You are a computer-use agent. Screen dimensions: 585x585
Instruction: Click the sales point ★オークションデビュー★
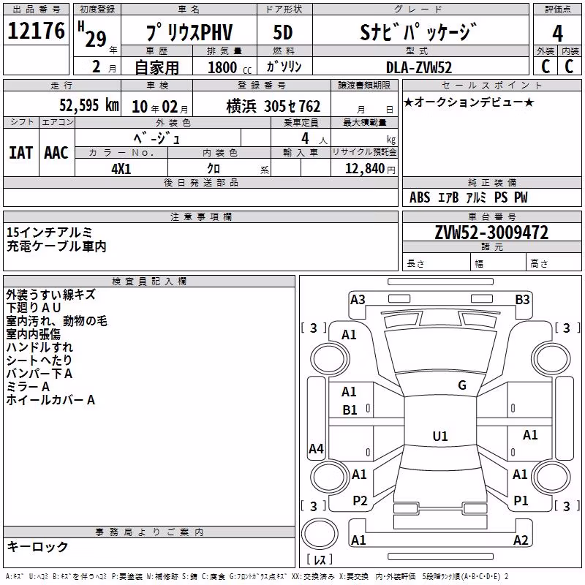point(469,102)
